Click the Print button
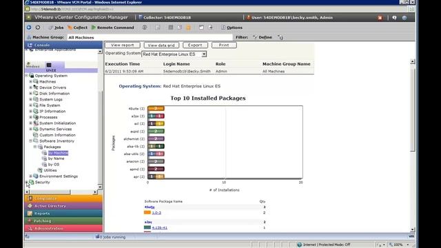 click(224, 45)
